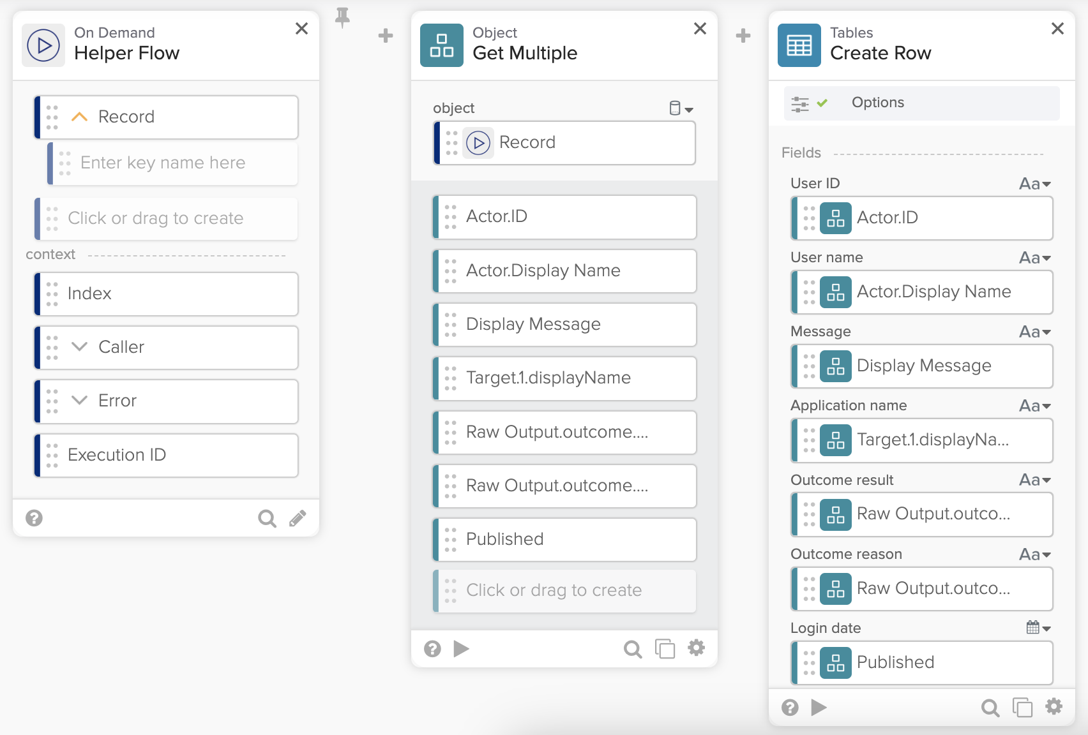
Task: Open Get Multiple card settings gear
Action: click(696, 648)
